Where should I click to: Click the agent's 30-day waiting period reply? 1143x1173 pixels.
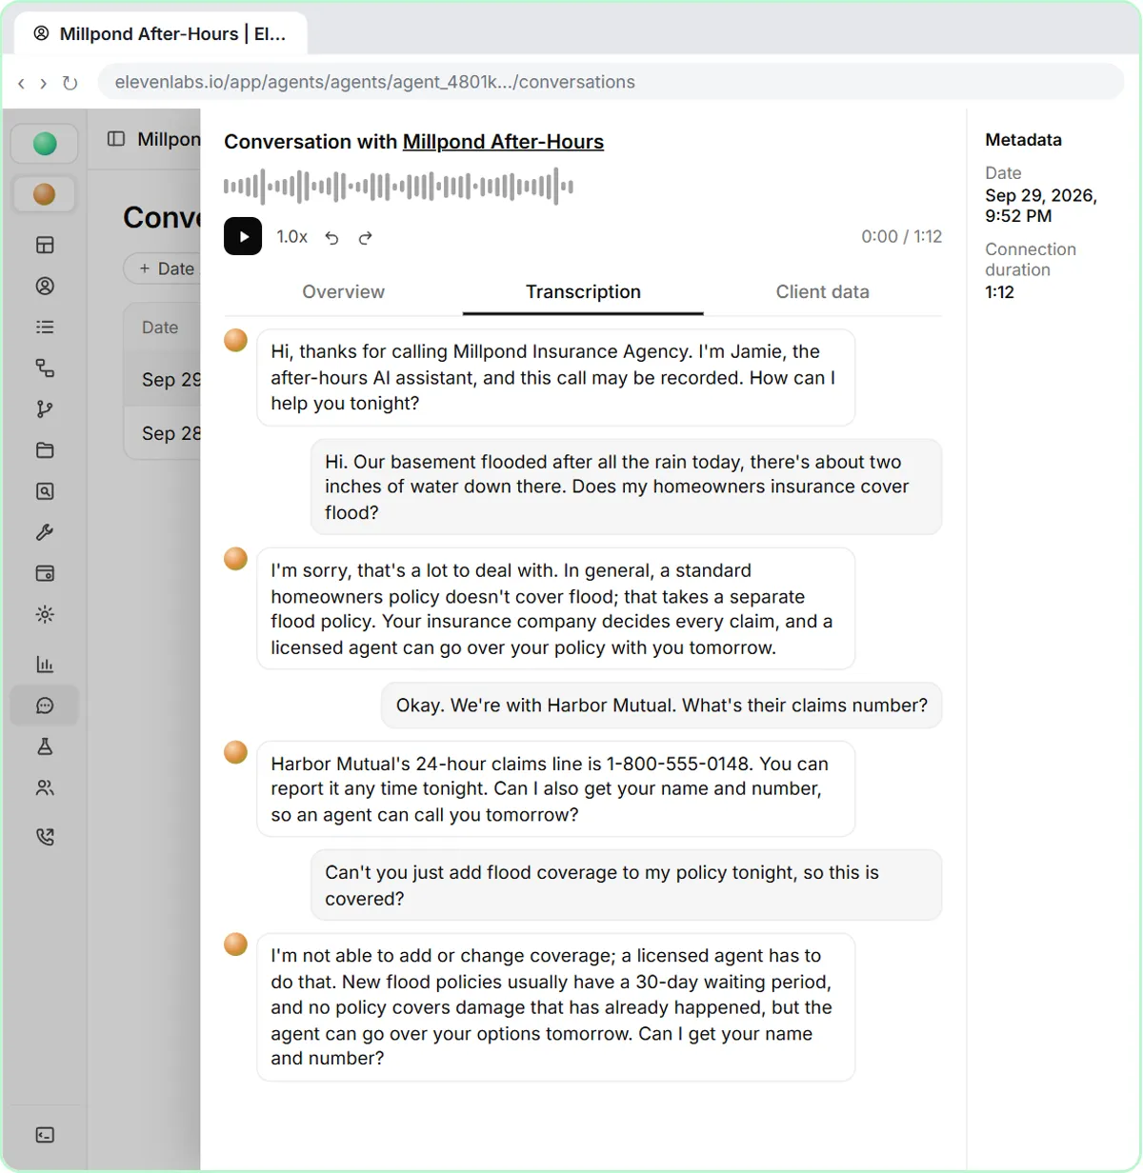[555, 1006]
